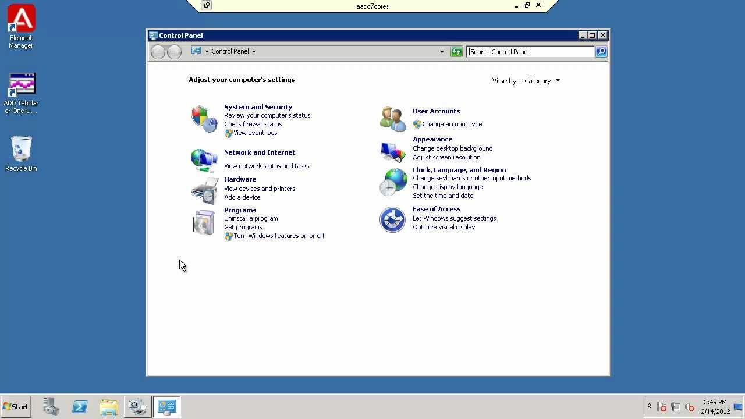Open the Start menu
The image size is (745, 419).
click(x=16, y=407)
